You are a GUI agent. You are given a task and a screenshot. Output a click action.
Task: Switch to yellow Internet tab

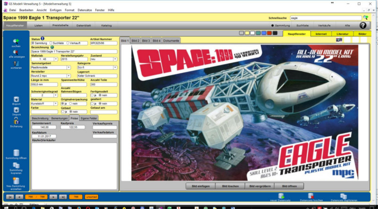(x=321, y=34)
